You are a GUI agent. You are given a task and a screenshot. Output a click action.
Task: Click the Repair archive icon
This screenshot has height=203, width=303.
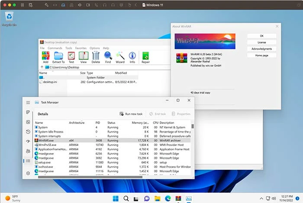pyautogui.click(x=145, y=57)
